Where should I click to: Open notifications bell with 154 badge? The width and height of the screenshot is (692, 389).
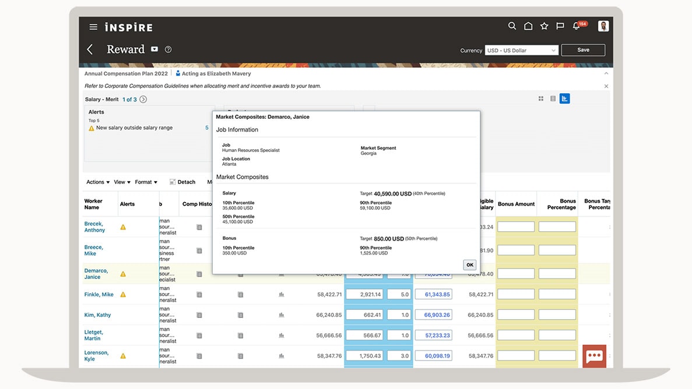tap(577, 26)
